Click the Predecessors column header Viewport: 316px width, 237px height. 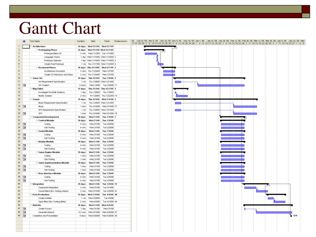point(122,42)
